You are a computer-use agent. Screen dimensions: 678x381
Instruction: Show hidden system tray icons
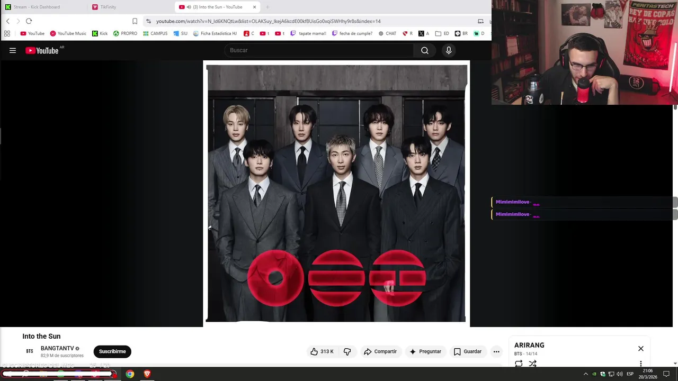point(585,374)
